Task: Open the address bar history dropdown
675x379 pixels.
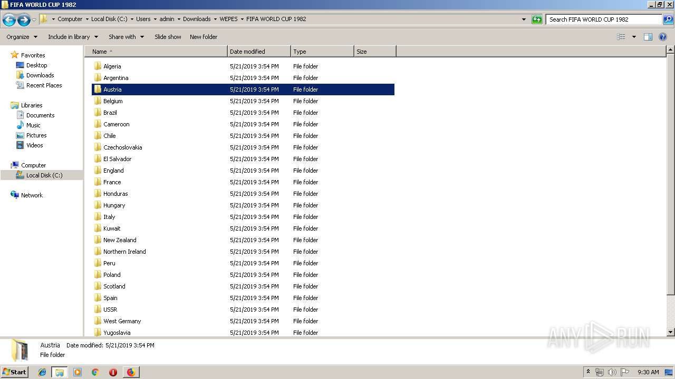Action: pyautogui.click(x=524, y=19)
